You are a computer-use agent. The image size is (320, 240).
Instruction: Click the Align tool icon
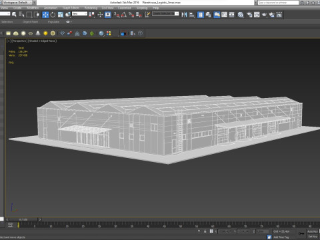pos(192,15)
